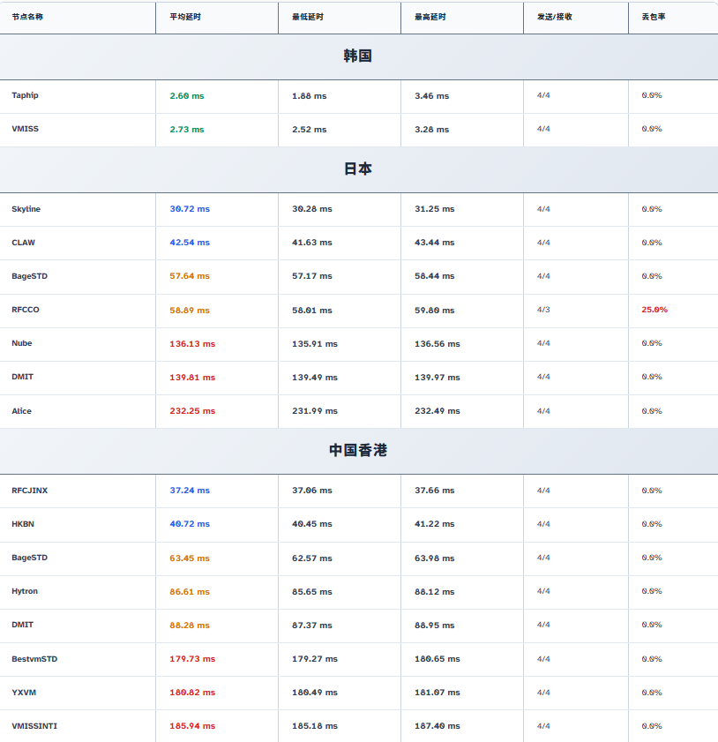Viewport: 718px width, 742px height.
Task: Click the 最低延时 column header
Action: (307, 17)
